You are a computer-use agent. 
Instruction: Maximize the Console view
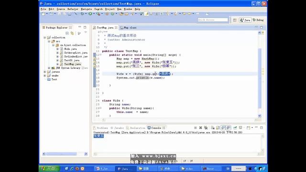point(262,128)
